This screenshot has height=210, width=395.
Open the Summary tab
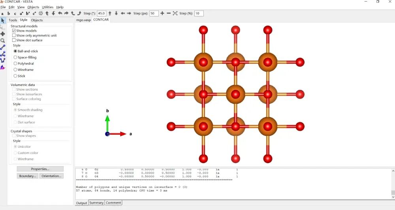coord(96,203)
